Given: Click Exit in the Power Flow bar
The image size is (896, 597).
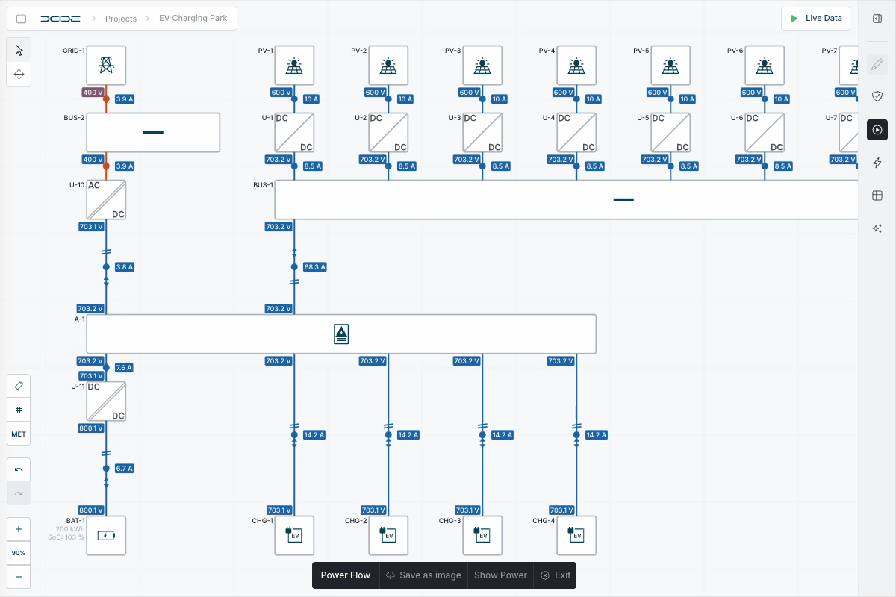Looking at the screenshot, I should [556, 575].
